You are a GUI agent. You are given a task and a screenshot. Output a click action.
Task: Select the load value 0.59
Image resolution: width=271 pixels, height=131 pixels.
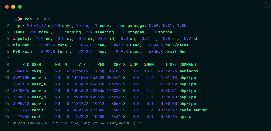pyautogui.click(x=154, y=26)
